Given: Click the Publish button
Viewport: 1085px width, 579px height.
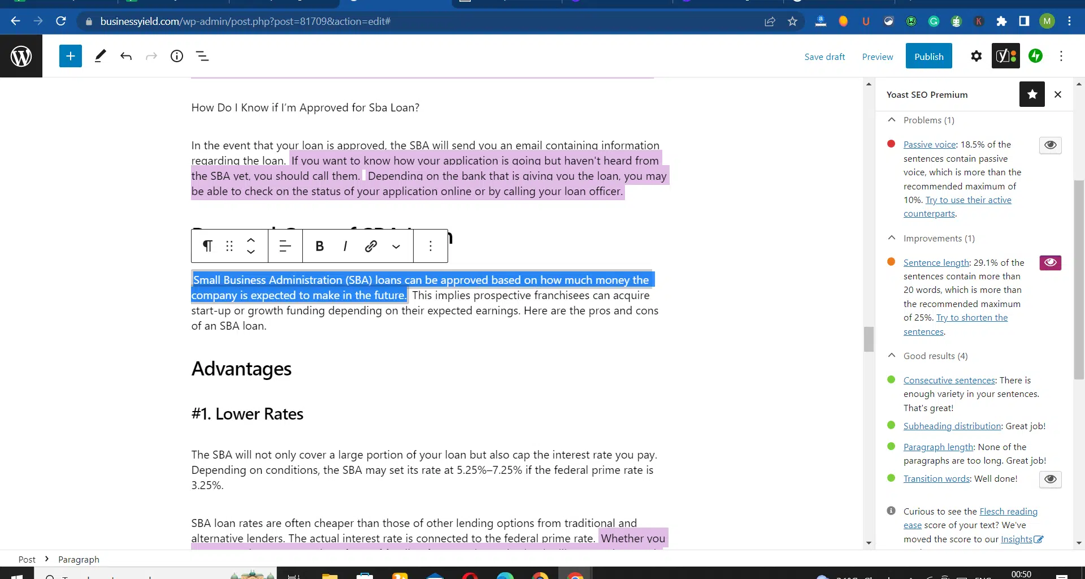Looking at the screenshot, I should coord(928,57).
